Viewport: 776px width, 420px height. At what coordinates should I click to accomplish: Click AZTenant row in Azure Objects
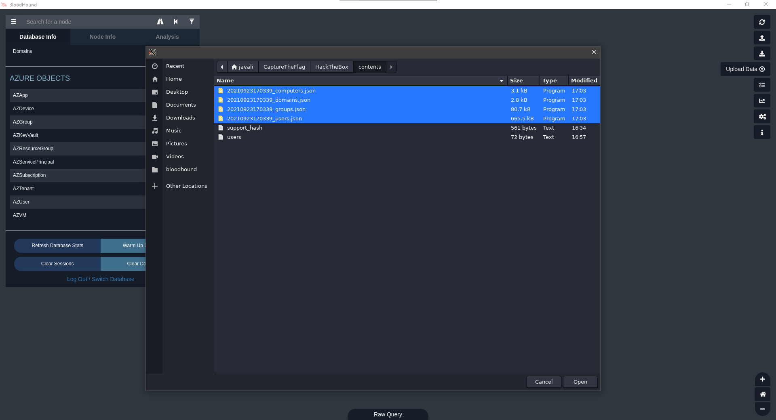78,189
